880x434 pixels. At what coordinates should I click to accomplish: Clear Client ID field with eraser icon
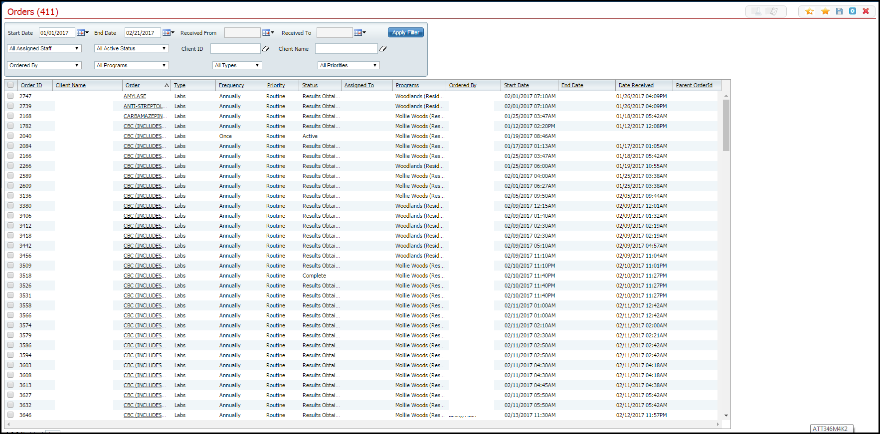tap(266, 49)
